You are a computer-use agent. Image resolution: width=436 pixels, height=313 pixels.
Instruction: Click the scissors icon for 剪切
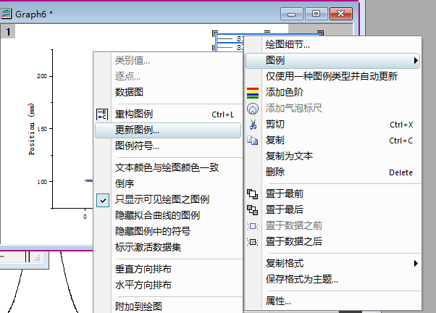(253, 124)
